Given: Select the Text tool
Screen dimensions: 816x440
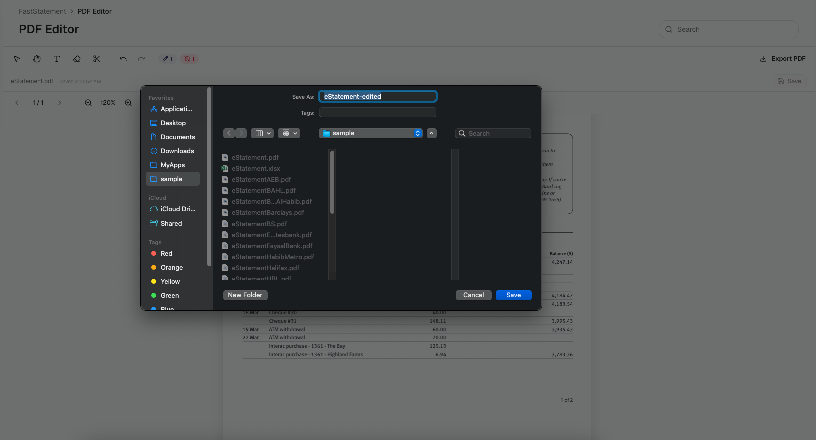Looking at the screenshot, I should click(57, 59).
